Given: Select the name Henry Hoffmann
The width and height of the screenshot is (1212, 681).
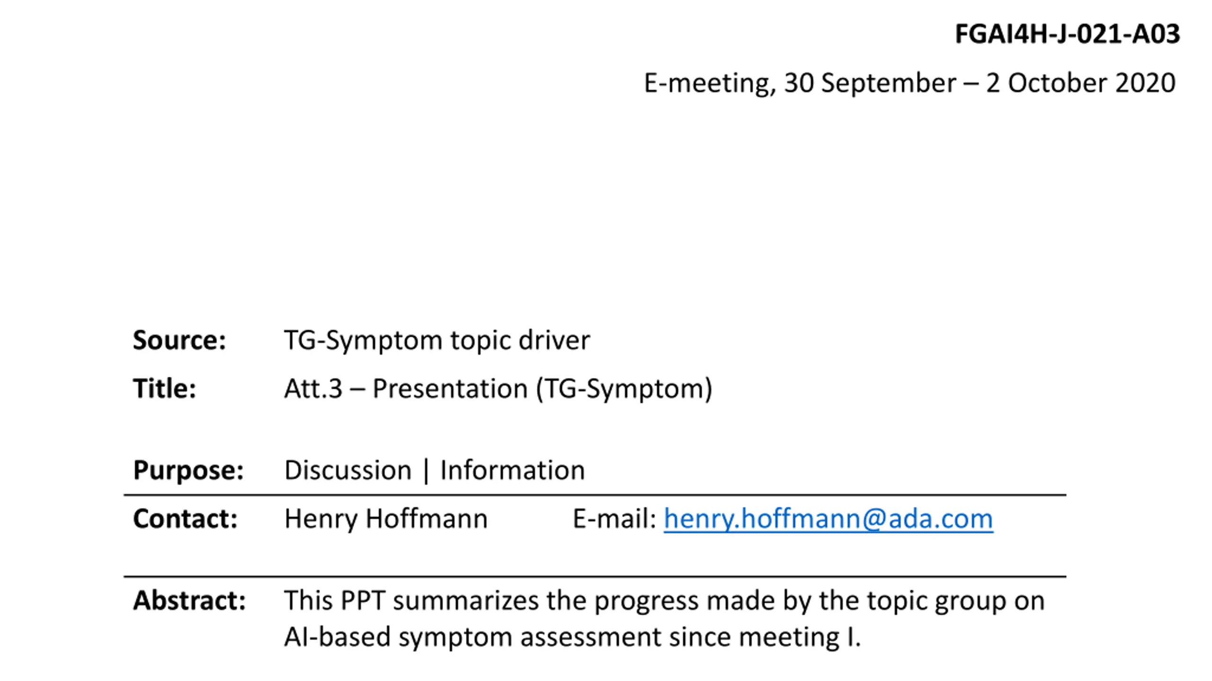Looking at the screenshot, I should pyautogui.click(x=386, y=519).
